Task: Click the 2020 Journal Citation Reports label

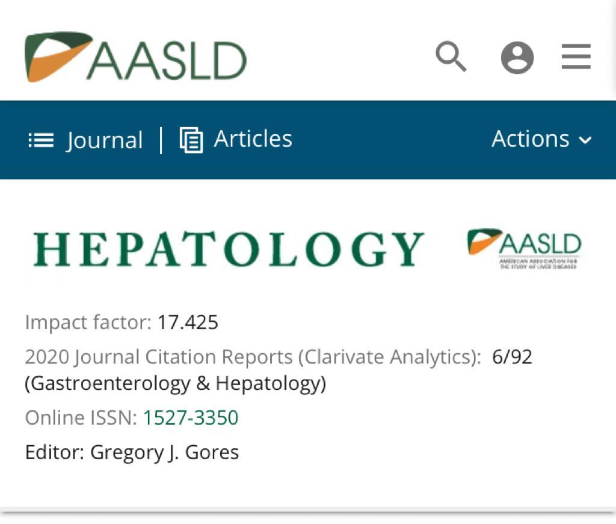Action: tap(253, 357)
